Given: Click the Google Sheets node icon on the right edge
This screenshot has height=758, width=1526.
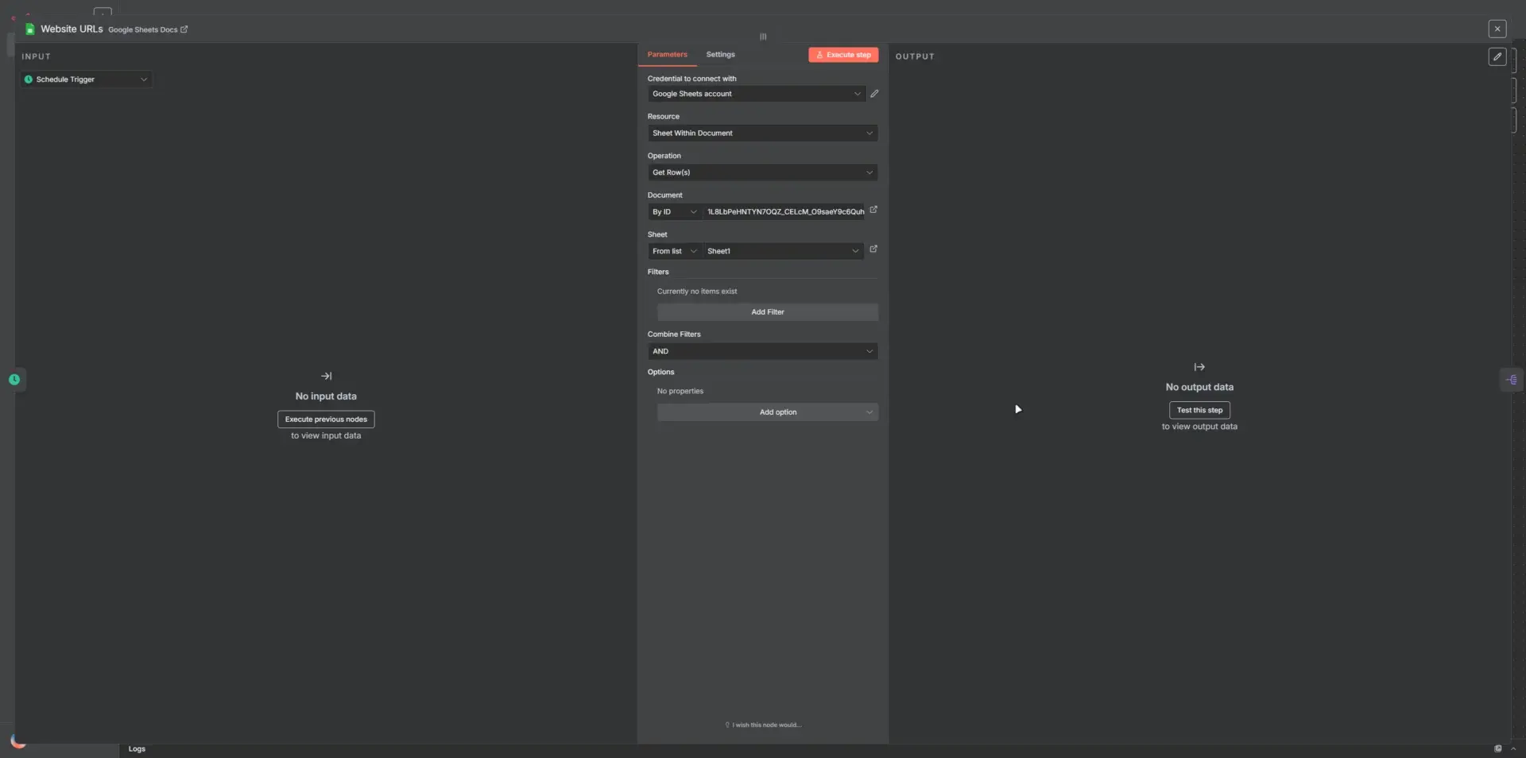Looking at the screenshot, I should tap(1512, 379).
